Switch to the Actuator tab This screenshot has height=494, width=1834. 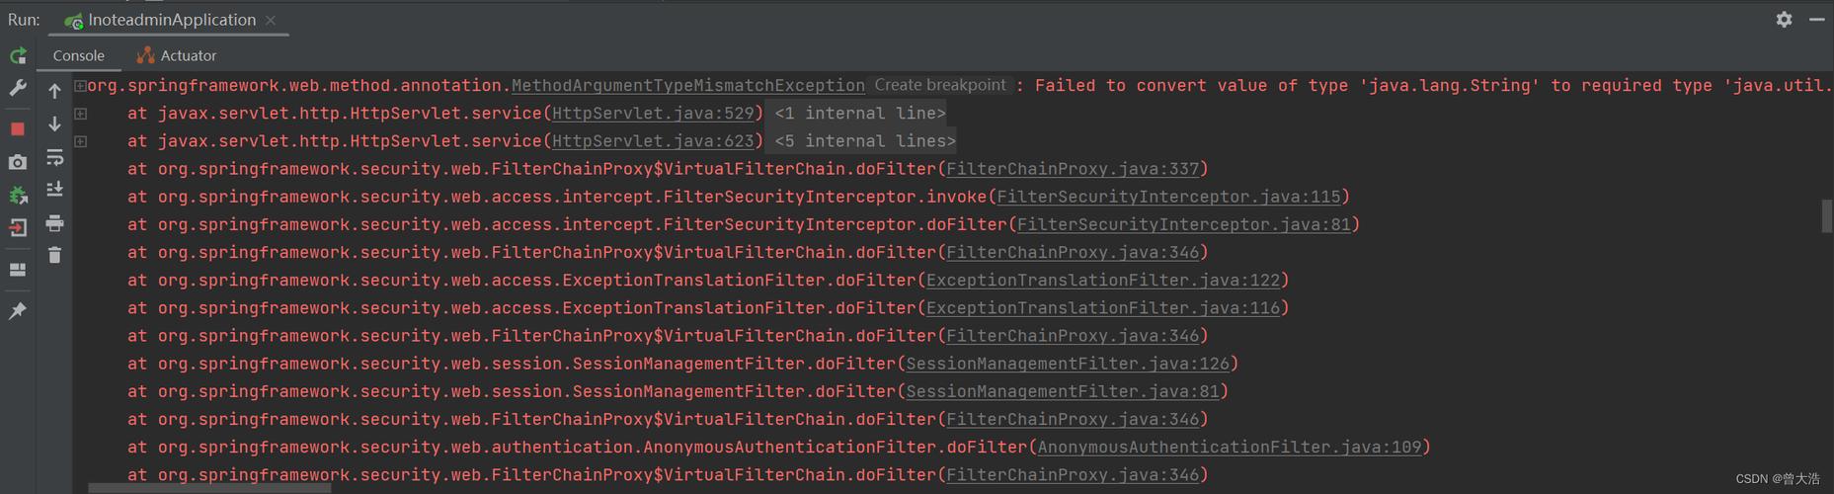coord(177,55)
